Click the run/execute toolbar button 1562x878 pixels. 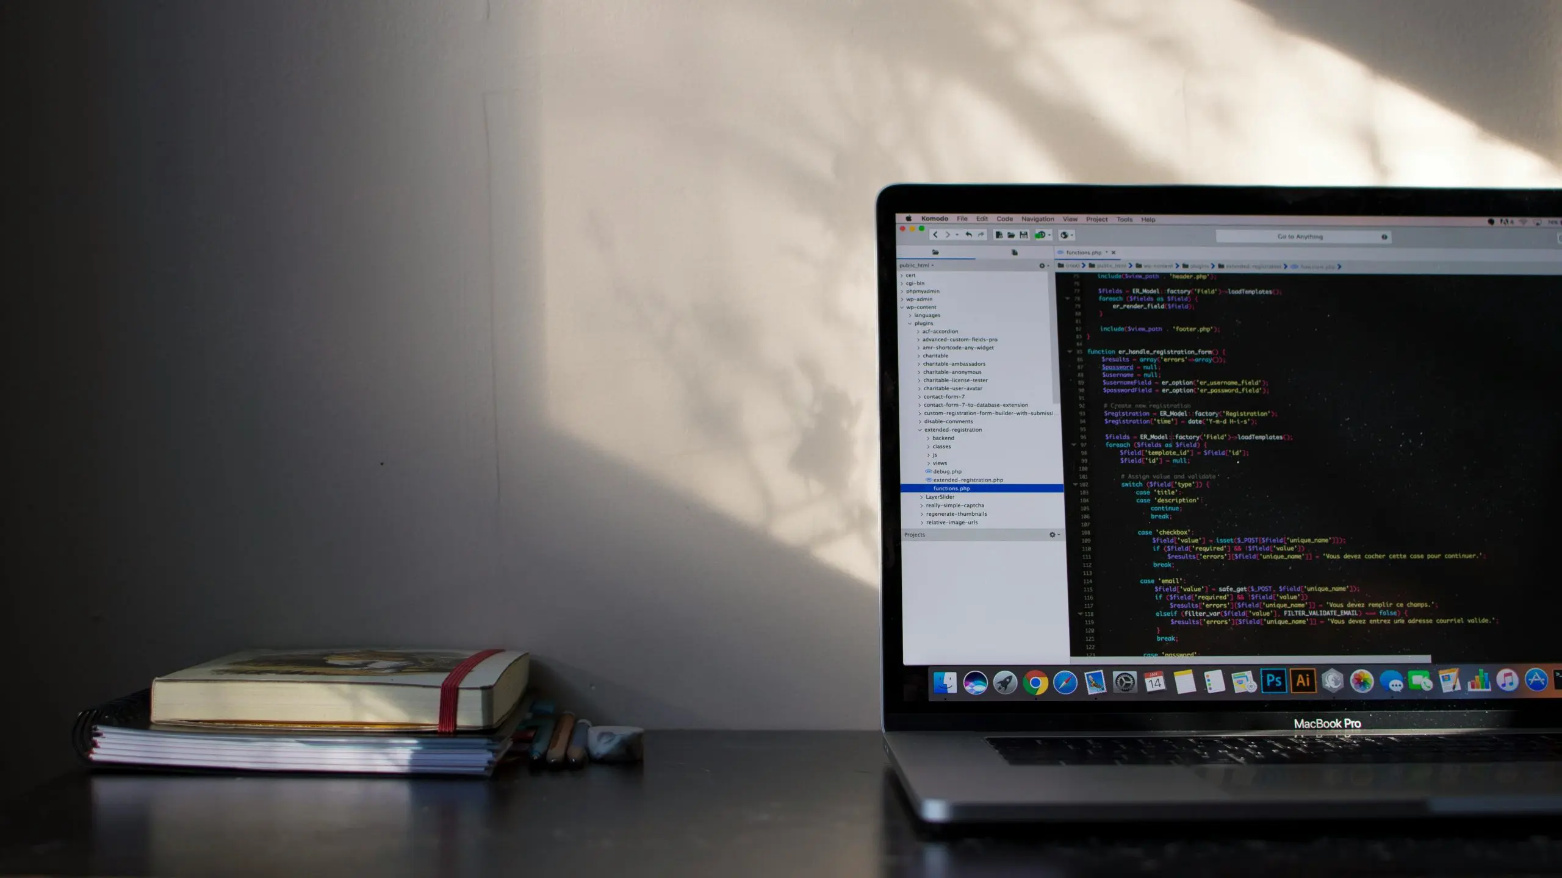(x=1038, y=236)
